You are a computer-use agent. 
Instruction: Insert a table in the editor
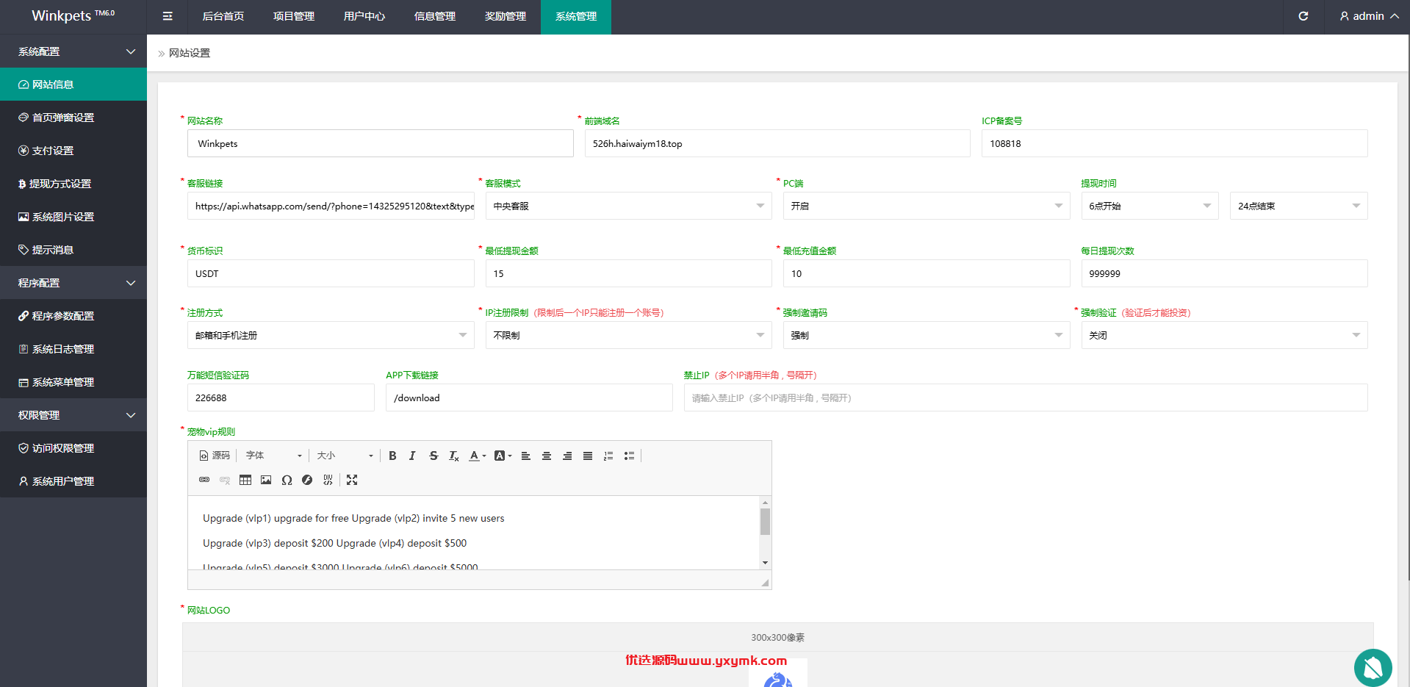[245, 480]
